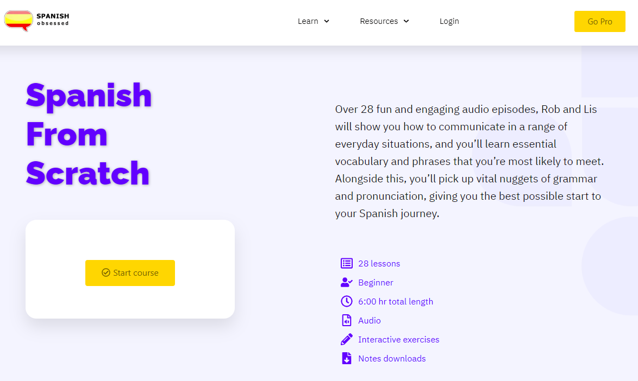Expand the Learn menu chevron
The image size is (638, 381).
click(x=326, y=21)
